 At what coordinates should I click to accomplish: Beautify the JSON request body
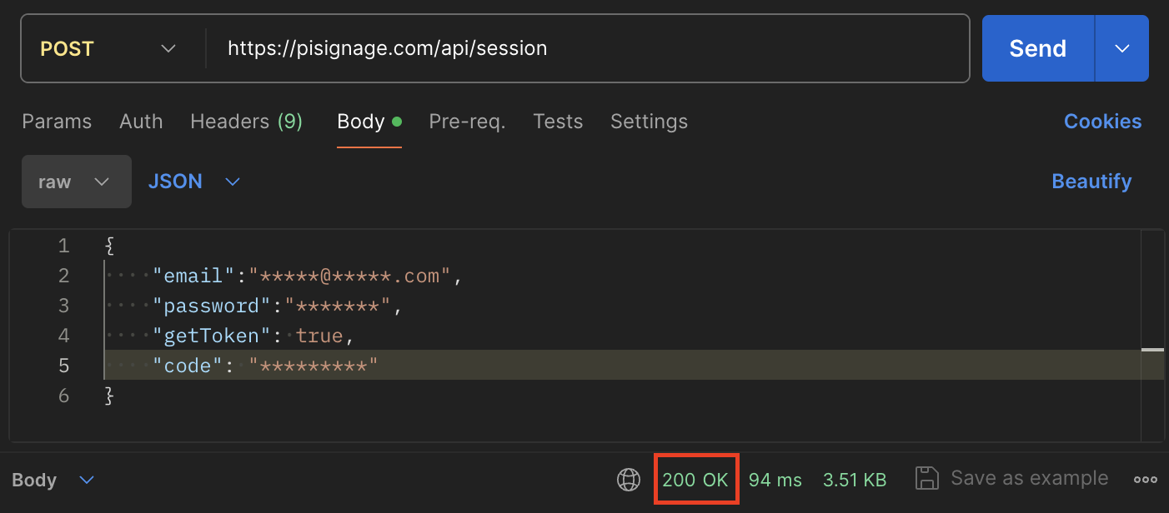tap(1091, 182)
